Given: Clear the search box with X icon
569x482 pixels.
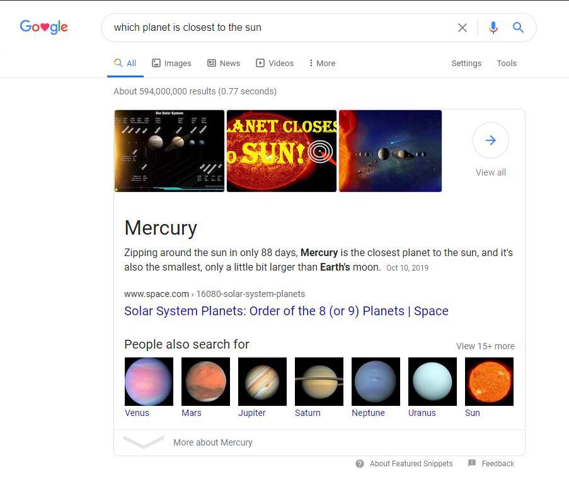Looking at the screenshot, I should click(x=462, y=28).
